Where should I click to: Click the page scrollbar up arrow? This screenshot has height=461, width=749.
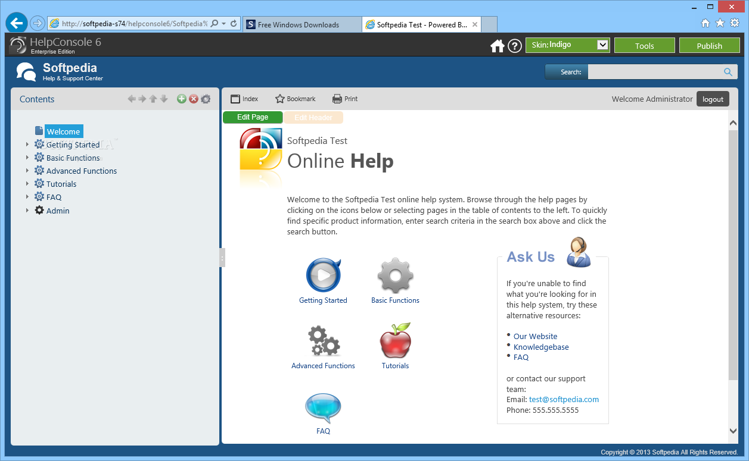point(733,123)
